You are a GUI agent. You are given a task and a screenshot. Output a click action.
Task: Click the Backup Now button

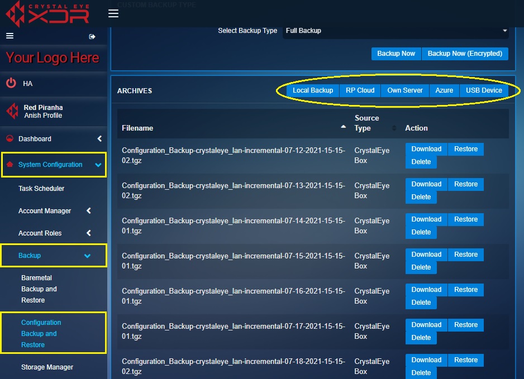[x=396, y=54]
